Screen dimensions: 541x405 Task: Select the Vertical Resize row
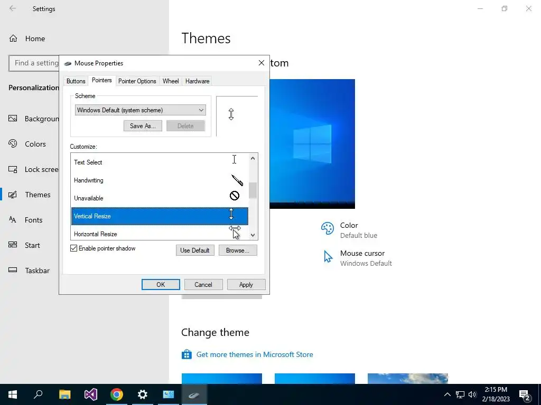[x=160, y=216]
